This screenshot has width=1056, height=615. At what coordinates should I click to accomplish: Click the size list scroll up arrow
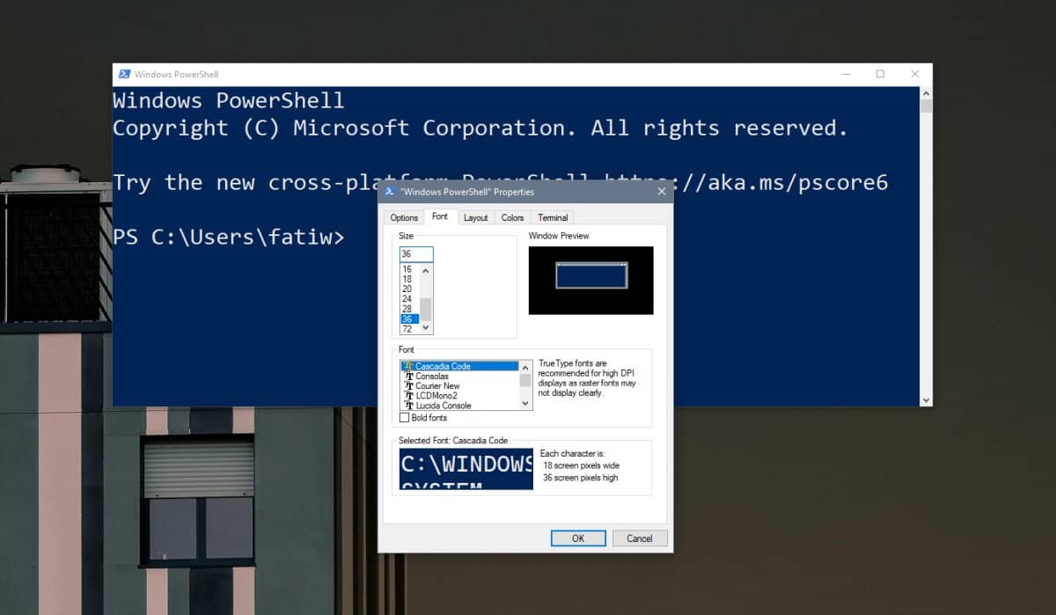[x=426, y=269]
